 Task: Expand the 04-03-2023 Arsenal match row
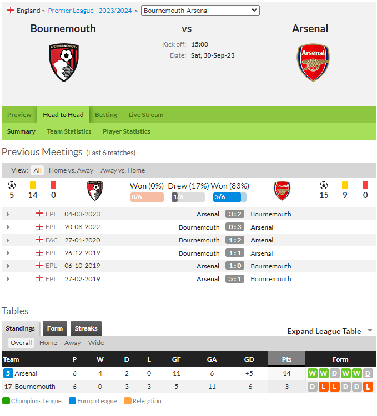(8, 214)
